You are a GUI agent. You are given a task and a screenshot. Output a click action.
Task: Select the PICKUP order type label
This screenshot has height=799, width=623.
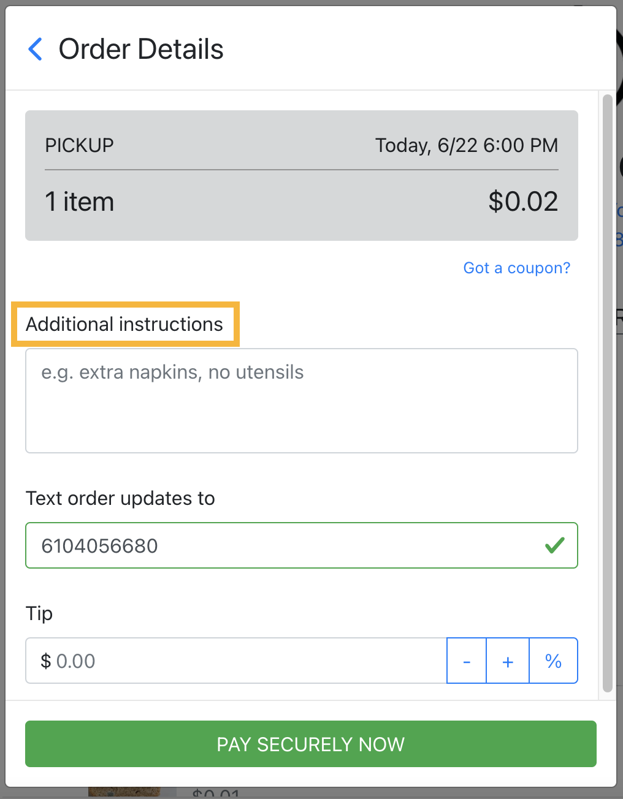coord(80,145)
